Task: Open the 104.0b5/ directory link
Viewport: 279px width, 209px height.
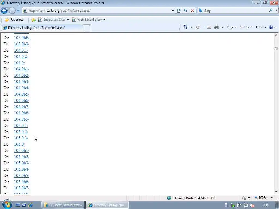Action: point(22,94)
